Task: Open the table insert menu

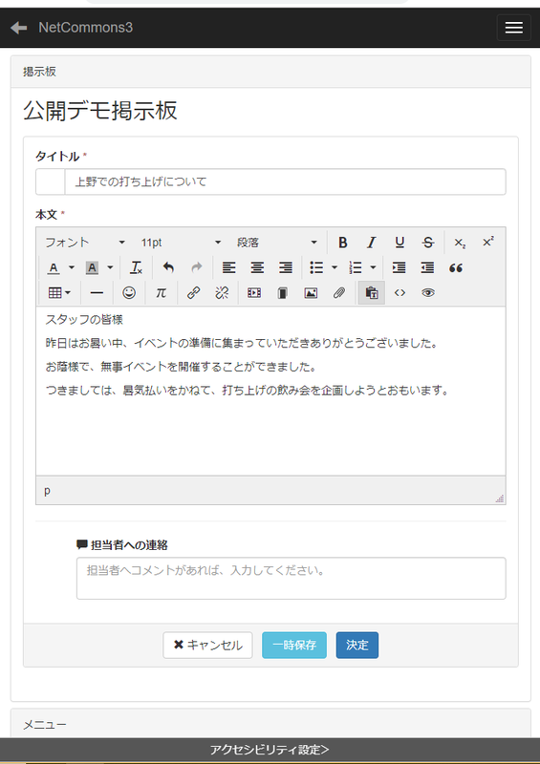Action: tap(59, 292)
